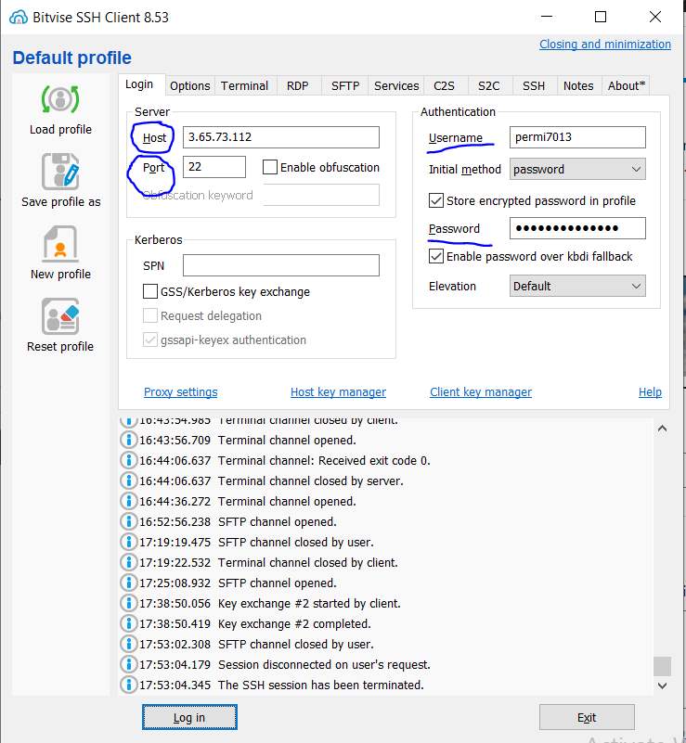Open the RDP tab
686x743 pixels.
click(x=298, y=85)
